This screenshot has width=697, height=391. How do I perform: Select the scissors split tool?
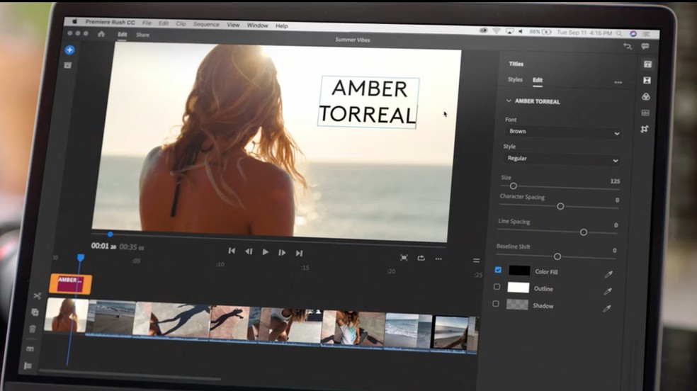pyautogui.click(x=37, y=295)
